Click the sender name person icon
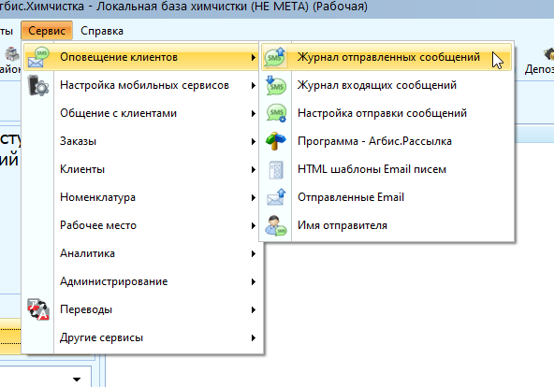 276,226
